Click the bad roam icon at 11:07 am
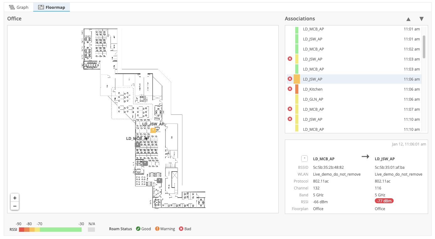 [x=290, y=109]
